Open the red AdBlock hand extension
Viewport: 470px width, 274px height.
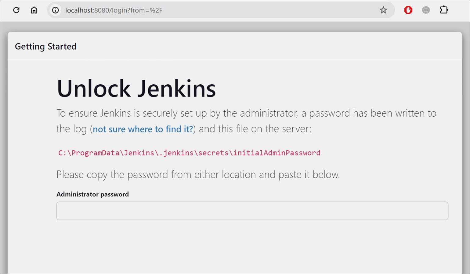[408, 10]
